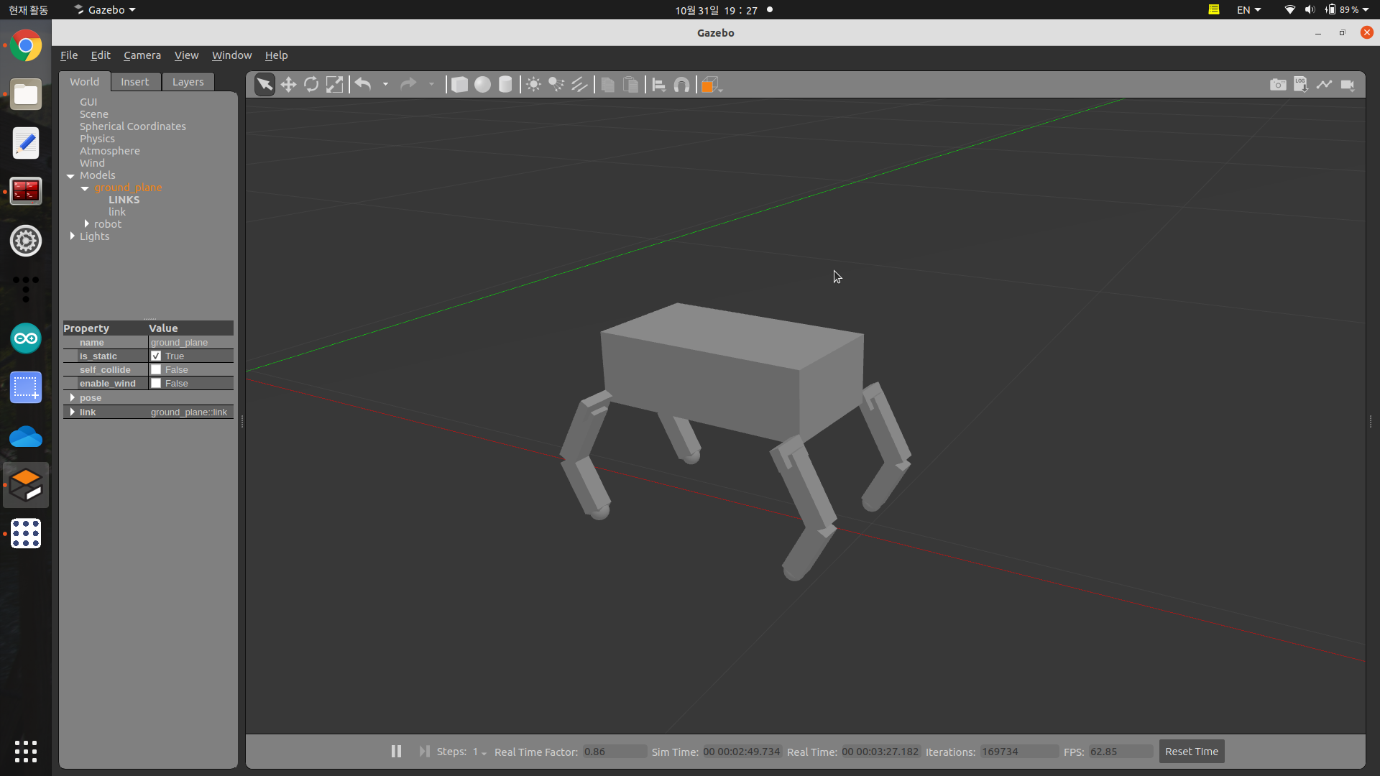The height and width of the screenshot is (776, 1380).
Task: Open the Help menu
Action: pyautogui.click(x=276, y=55)
